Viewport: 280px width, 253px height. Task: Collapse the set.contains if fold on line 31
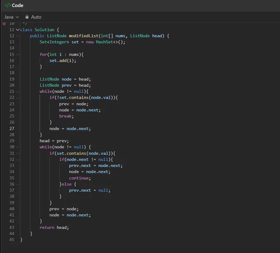[18, 154]
